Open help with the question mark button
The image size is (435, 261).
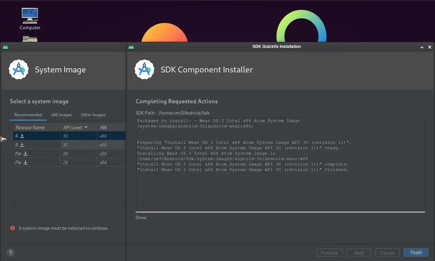[x=11, y=253]
